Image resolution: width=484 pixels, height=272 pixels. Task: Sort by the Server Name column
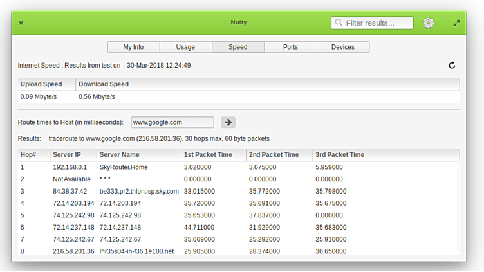point(138,155)
